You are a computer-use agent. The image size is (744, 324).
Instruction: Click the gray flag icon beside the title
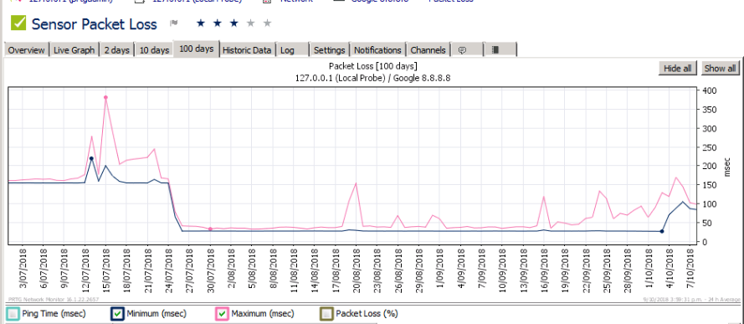174,23
